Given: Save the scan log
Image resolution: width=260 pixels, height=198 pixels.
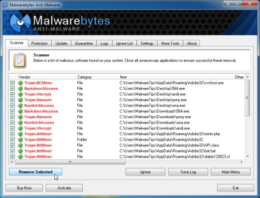Looking at the screenshot, I should click(188, 172).
